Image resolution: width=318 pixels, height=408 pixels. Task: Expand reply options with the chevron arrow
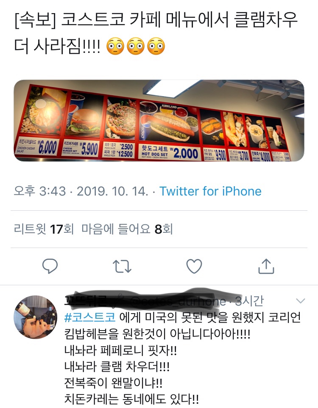pos(301,301)
